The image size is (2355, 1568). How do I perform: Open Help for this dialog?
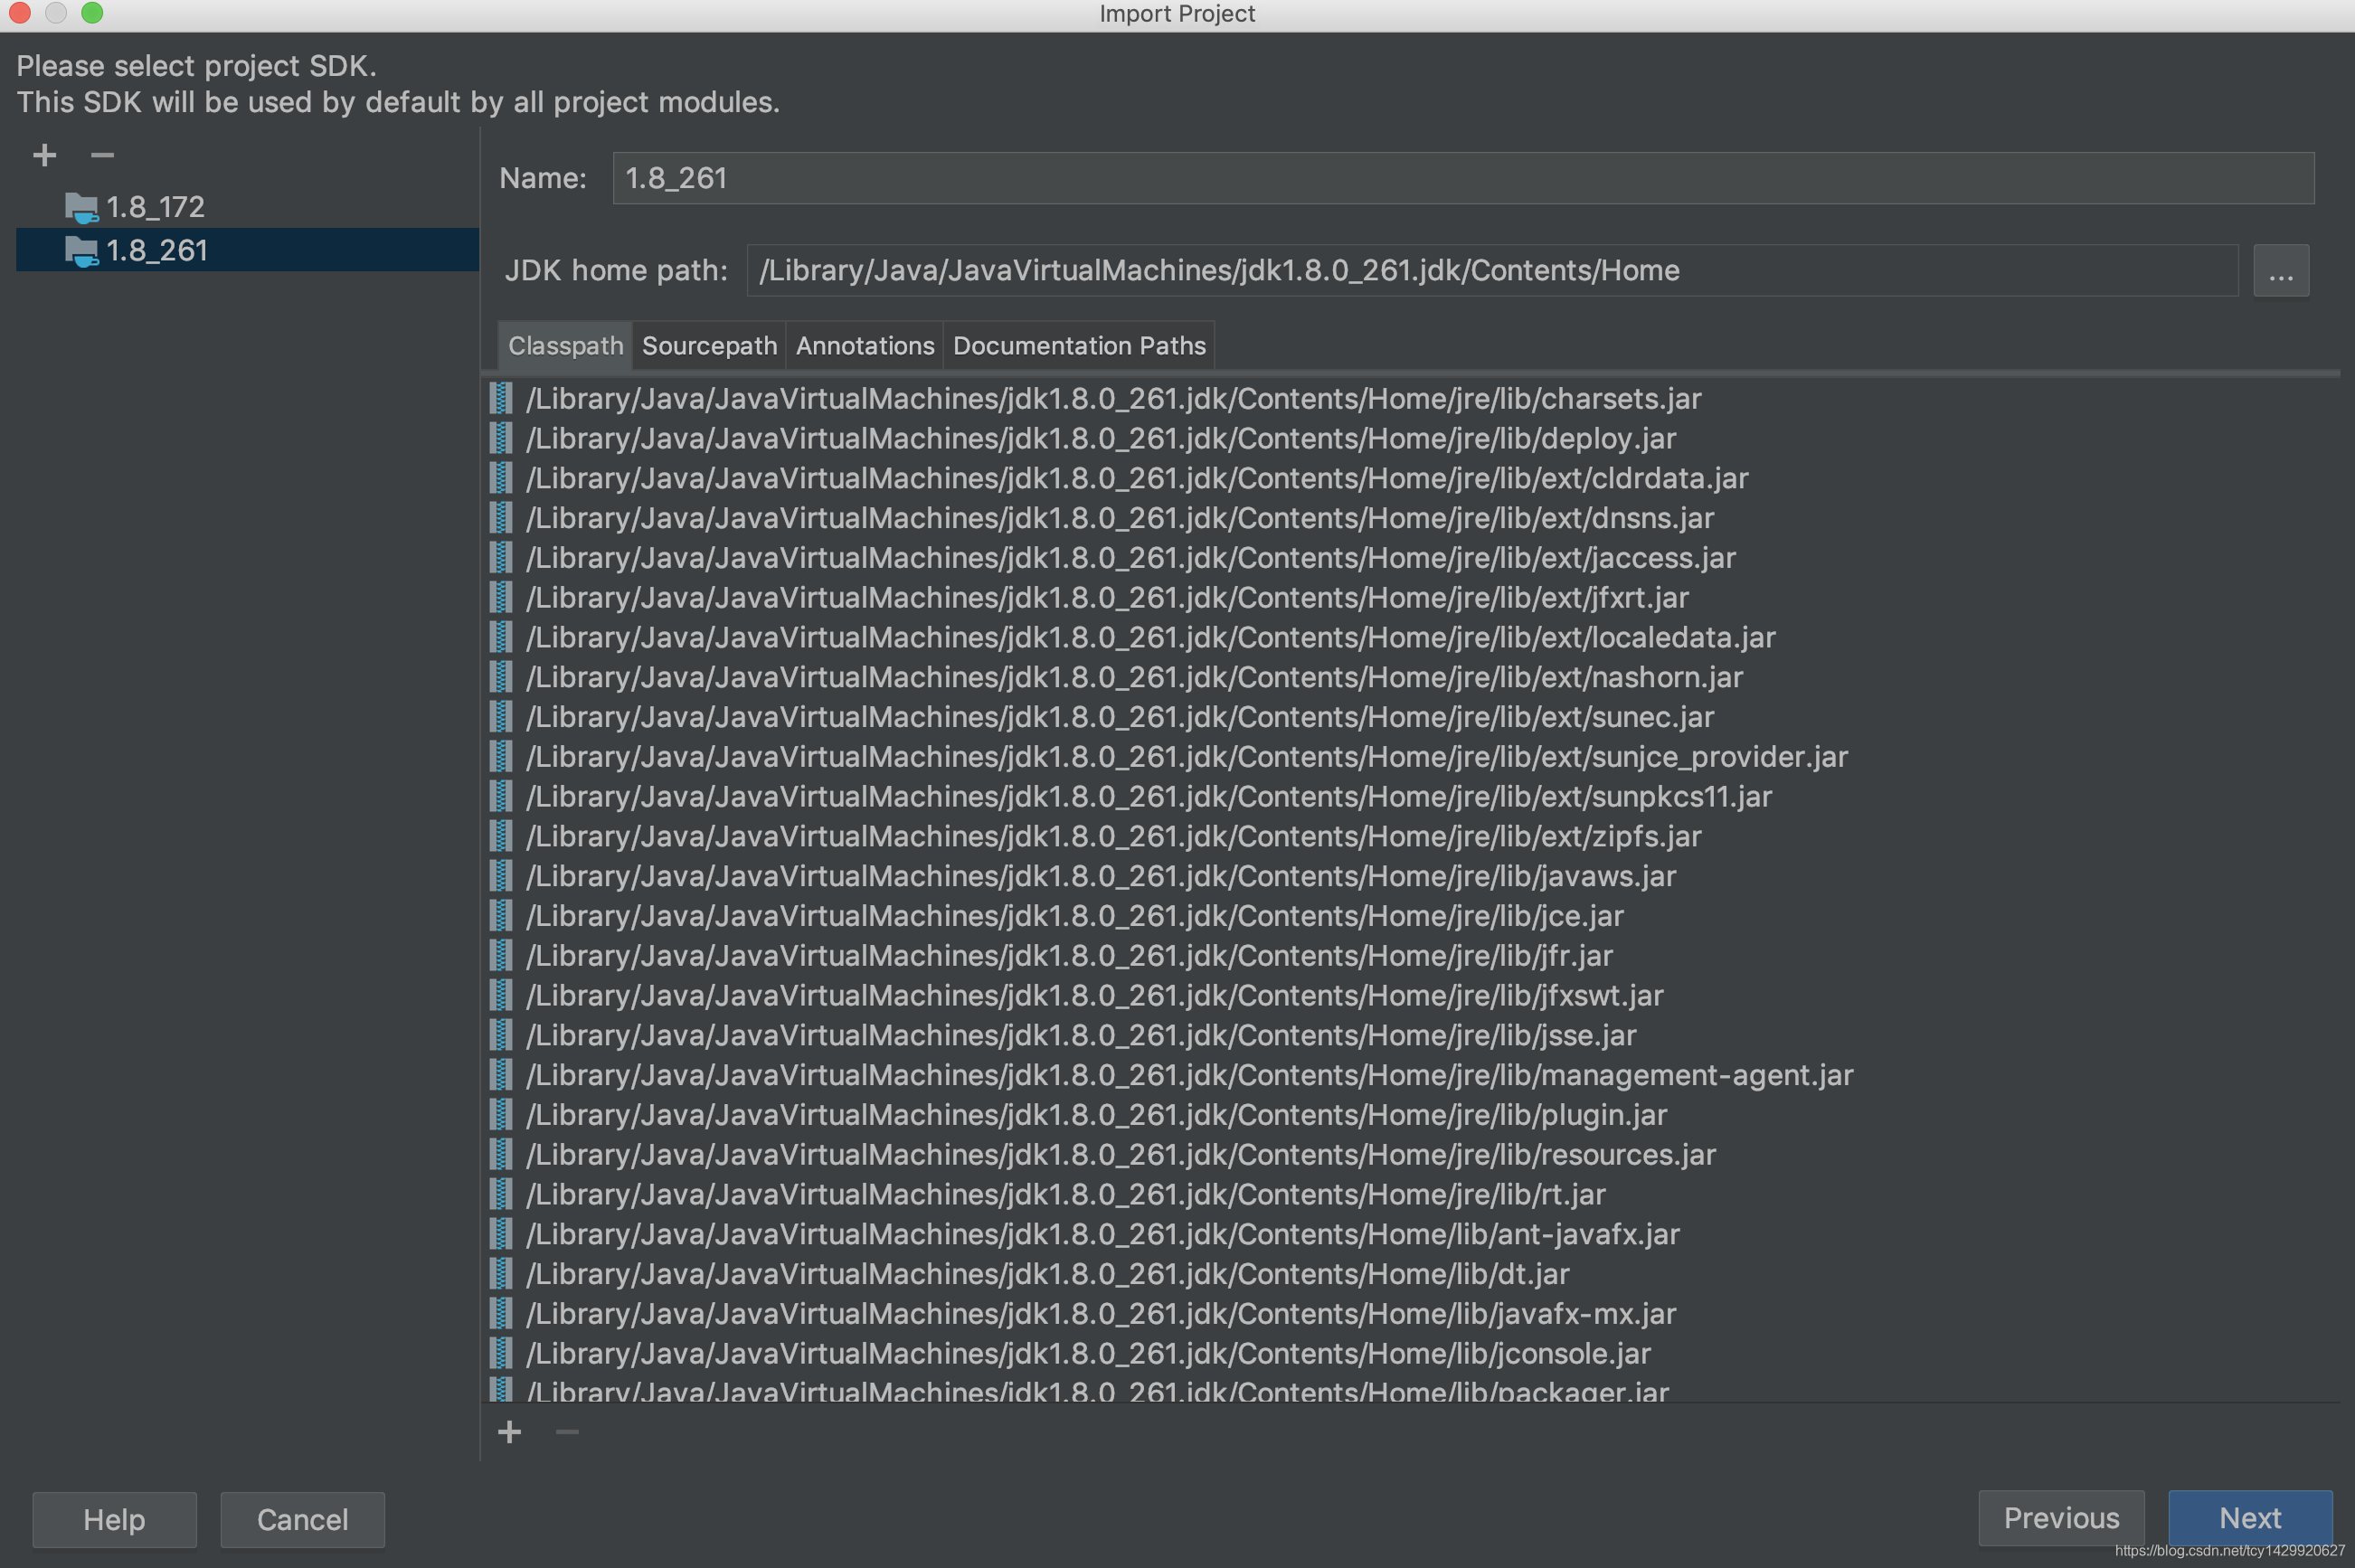click(x=114, y=1520)
